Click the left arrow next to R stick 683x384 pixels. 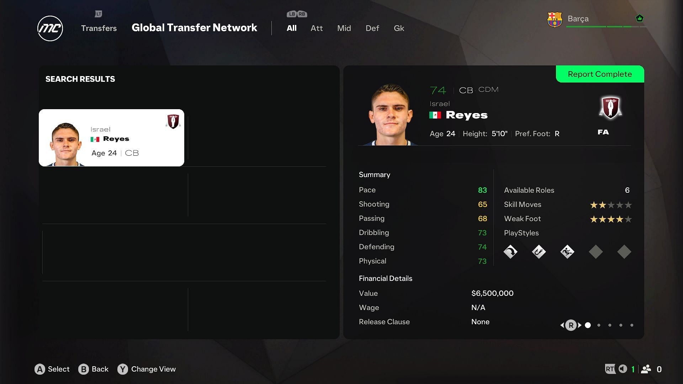tap(562, 325)
